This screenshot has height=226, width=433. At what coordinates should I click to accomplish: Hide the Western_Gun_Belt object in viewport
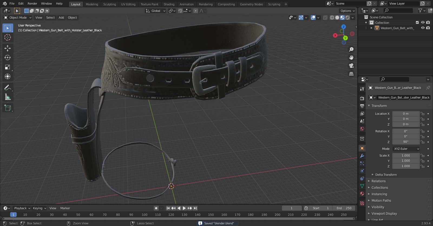423,28
